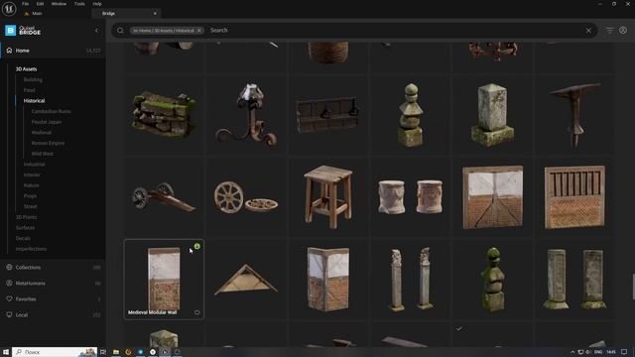This screenshot has height=357, width=635.
Task: Select the triangular roof gable thumbnail
Action: tap(246, 280)
